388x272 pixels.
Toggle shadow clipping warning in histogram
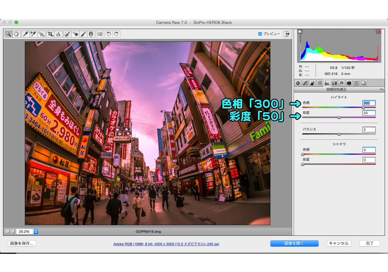tap(300, 31)
